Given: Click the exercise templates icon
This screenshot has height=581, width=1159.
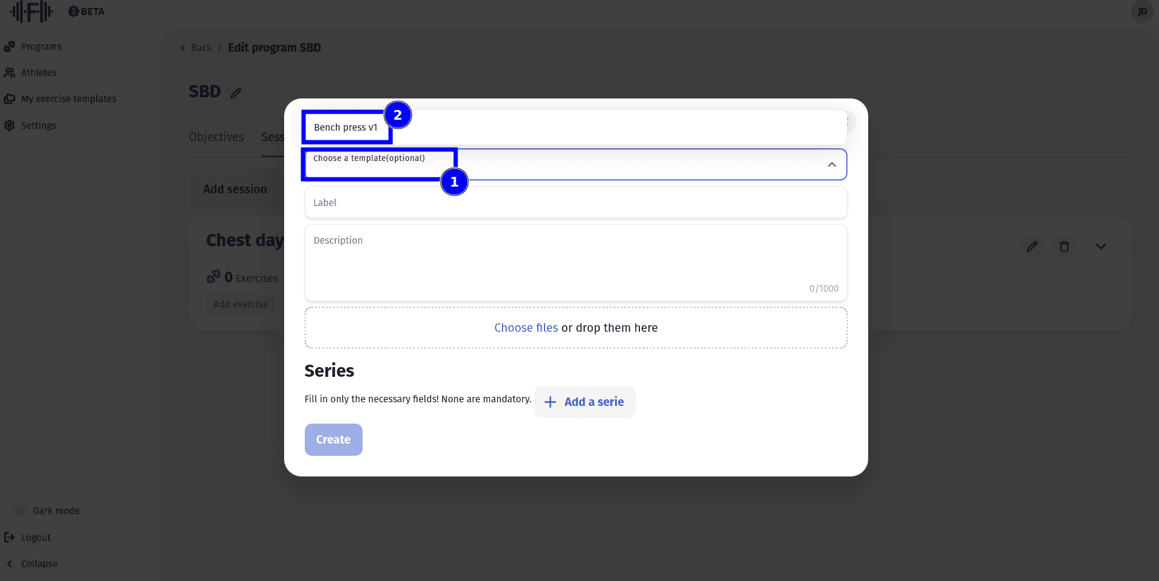Looking at the screenshot, I should pyautogui.click(x=10, y=98).
